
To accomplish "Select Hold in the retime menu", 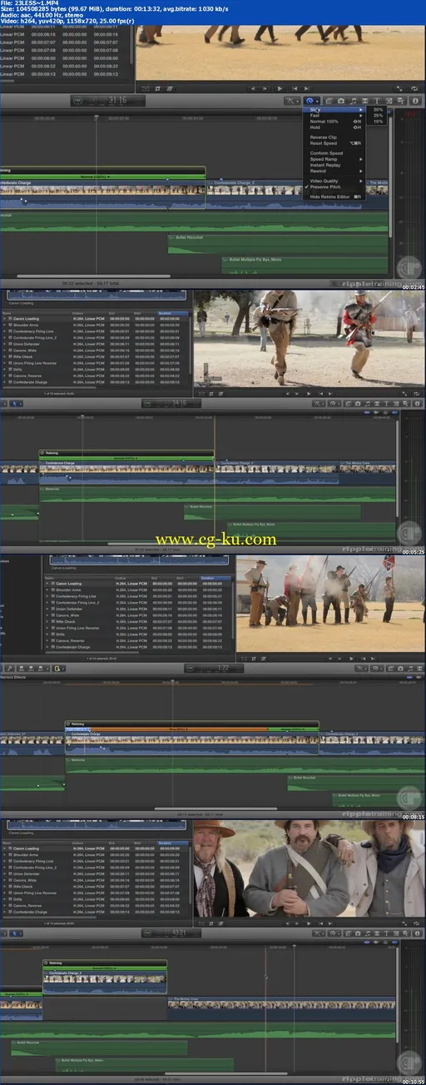I will coord(336,127).
